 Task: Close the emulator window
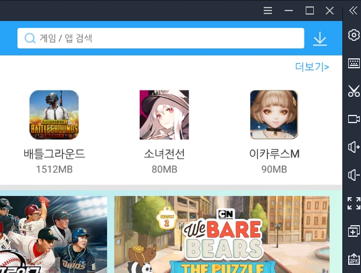(330, 10)
